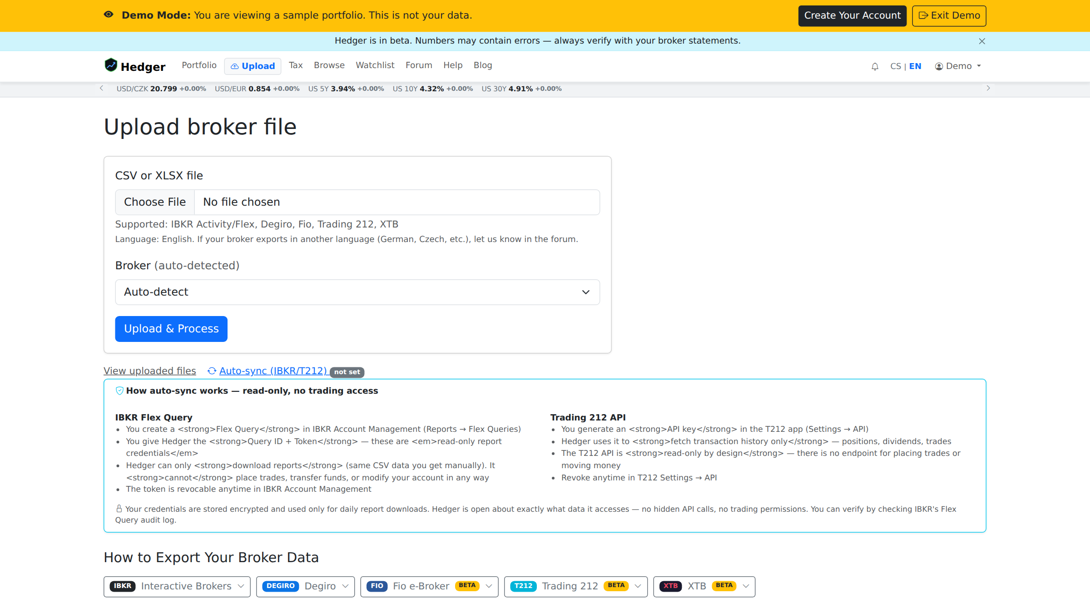
Task: Open the Demo user menu
Action: 958,66
